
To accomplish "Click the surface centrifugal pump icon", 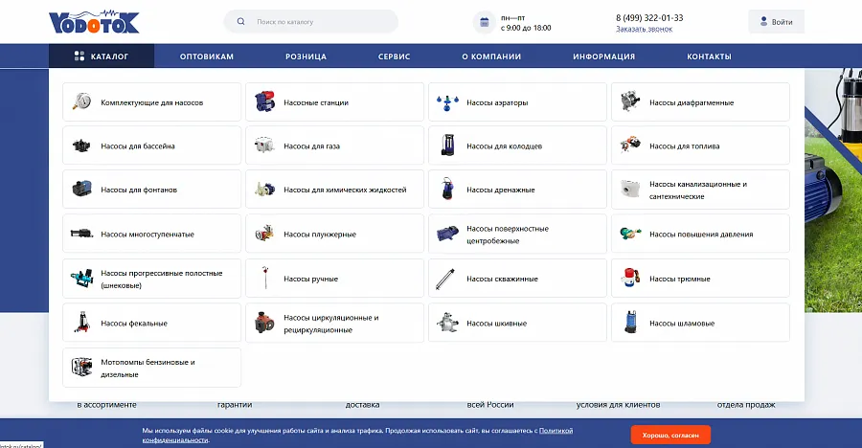I will pyautogui.click(x=447, y=234).
